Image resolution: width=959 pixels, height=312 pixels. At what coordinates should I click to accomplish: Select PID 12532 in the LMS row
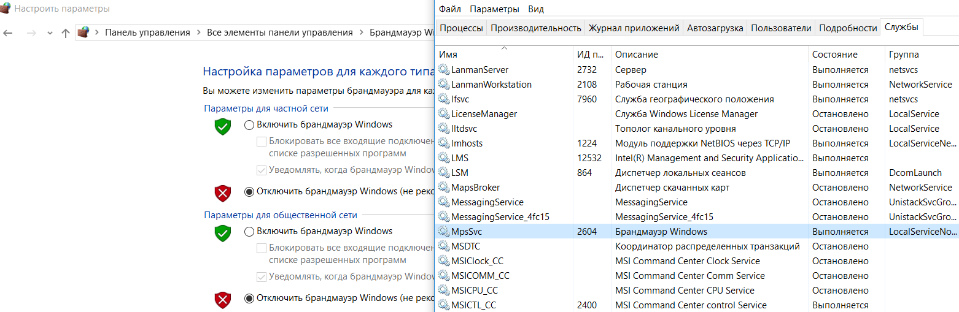[x=589, y=158]
